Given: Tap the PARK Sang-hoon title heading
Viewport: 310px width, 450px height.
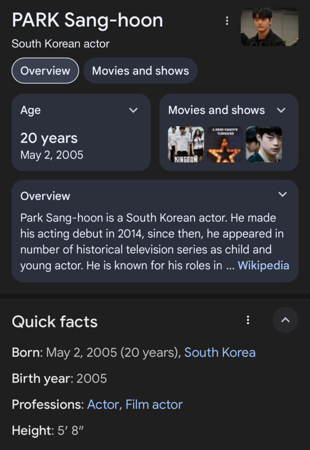Looking at the screenshot, I should [x=87, y=20].
